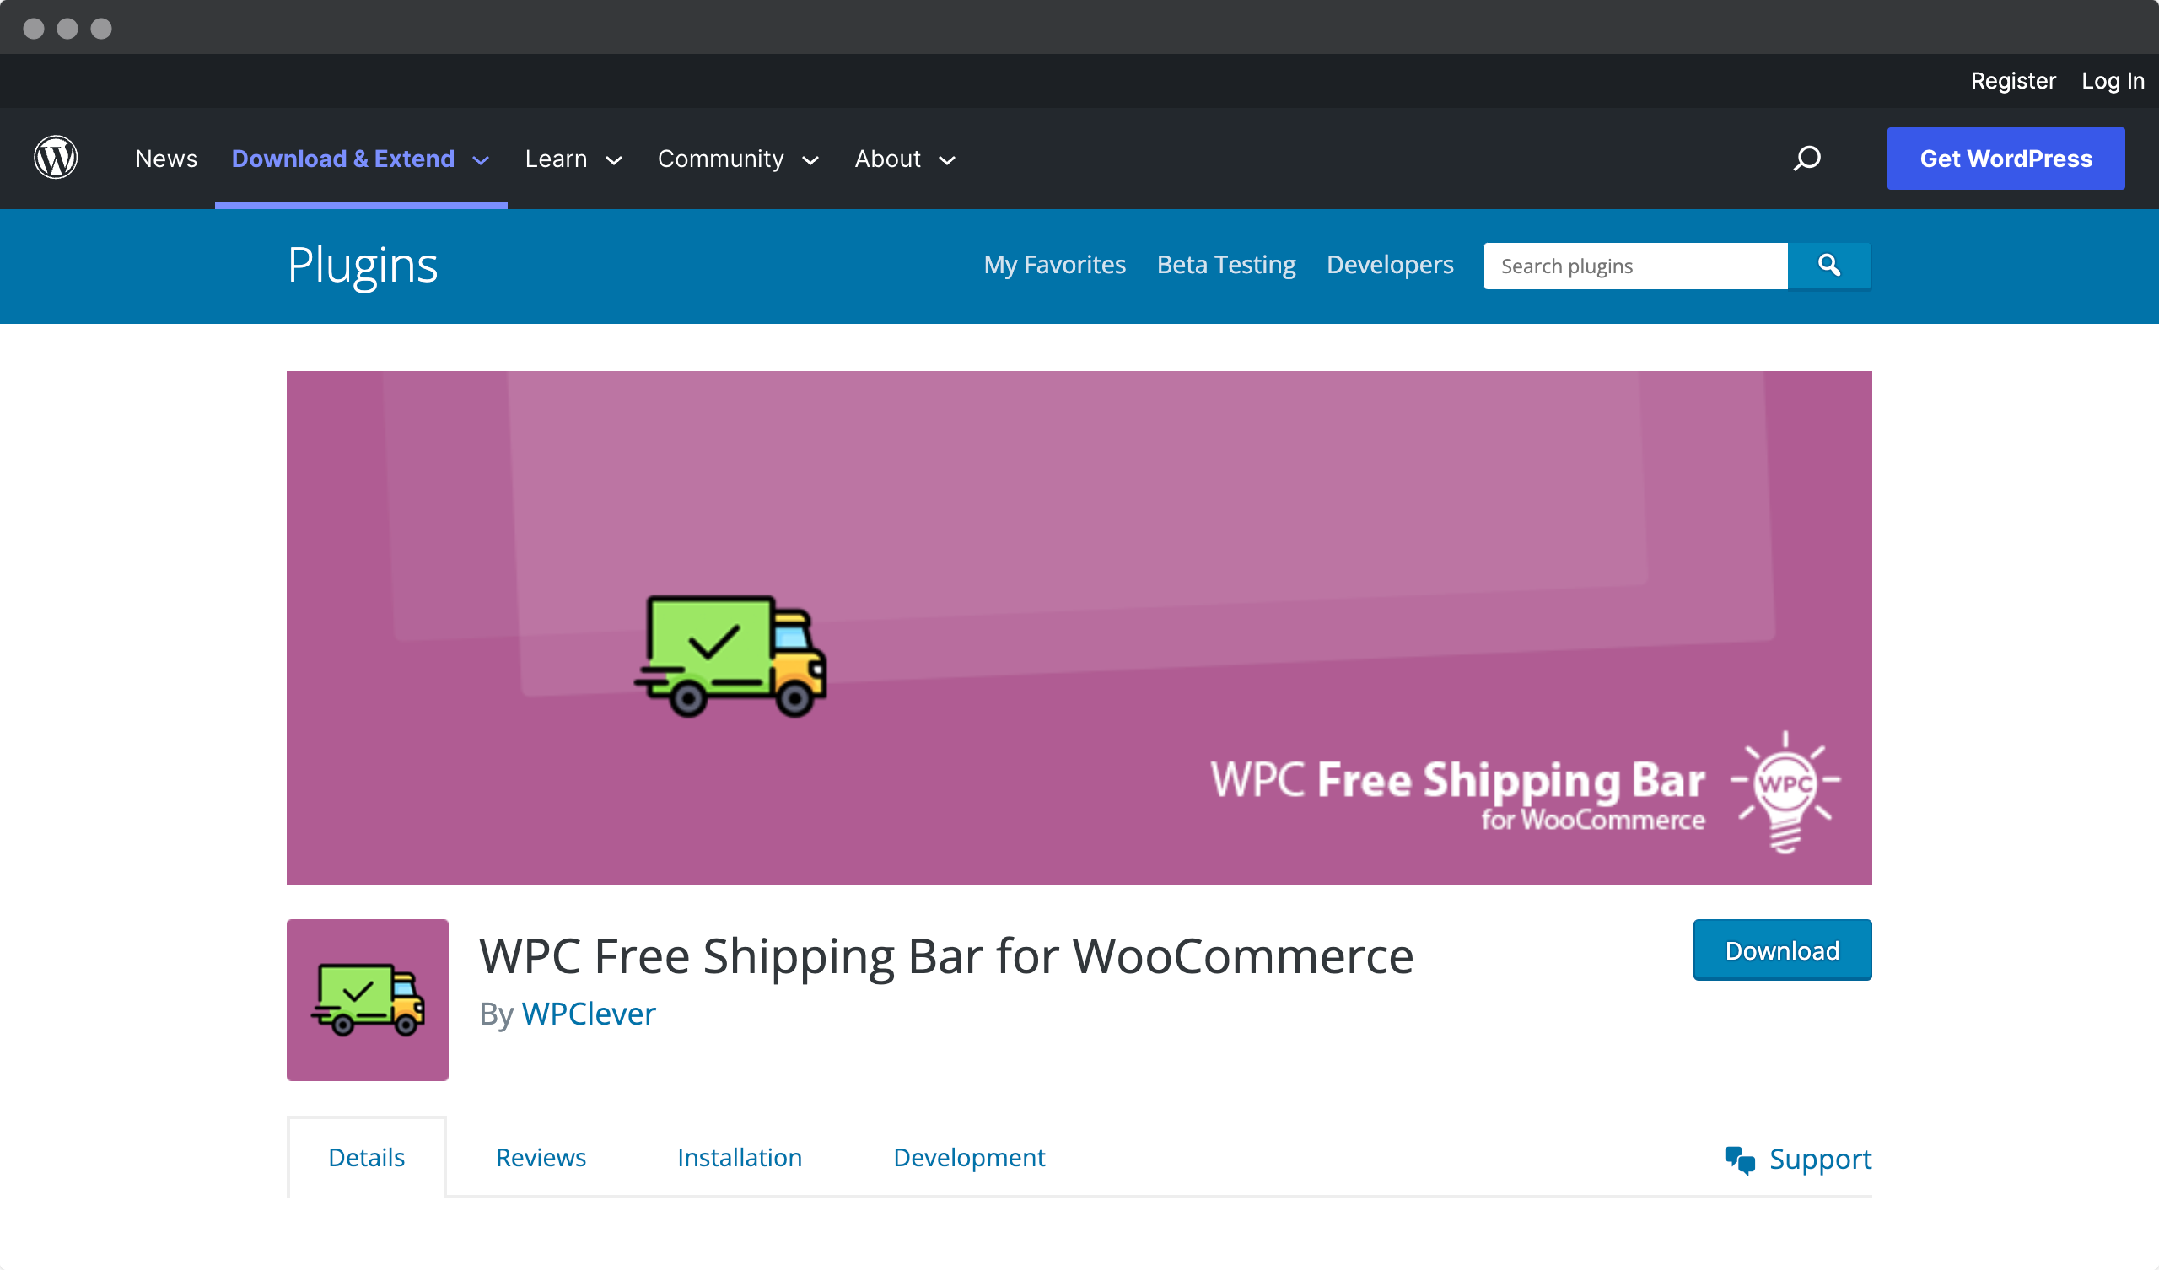The height and width of the screenshot is (1270, 2159).
Task: Switch to the Reviews tab
Action: pos(541,1157)
